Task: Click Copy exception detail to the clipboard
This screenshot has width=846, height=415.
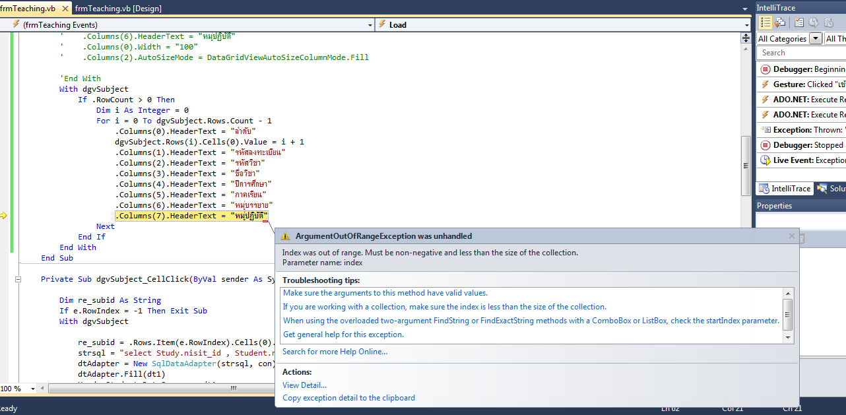Action: point(348,398)
